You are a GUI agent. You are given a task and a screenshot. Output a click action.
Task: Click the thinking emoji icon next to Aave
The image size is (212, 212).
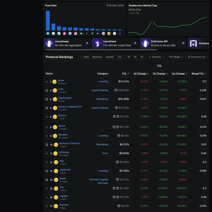point(54,82)
